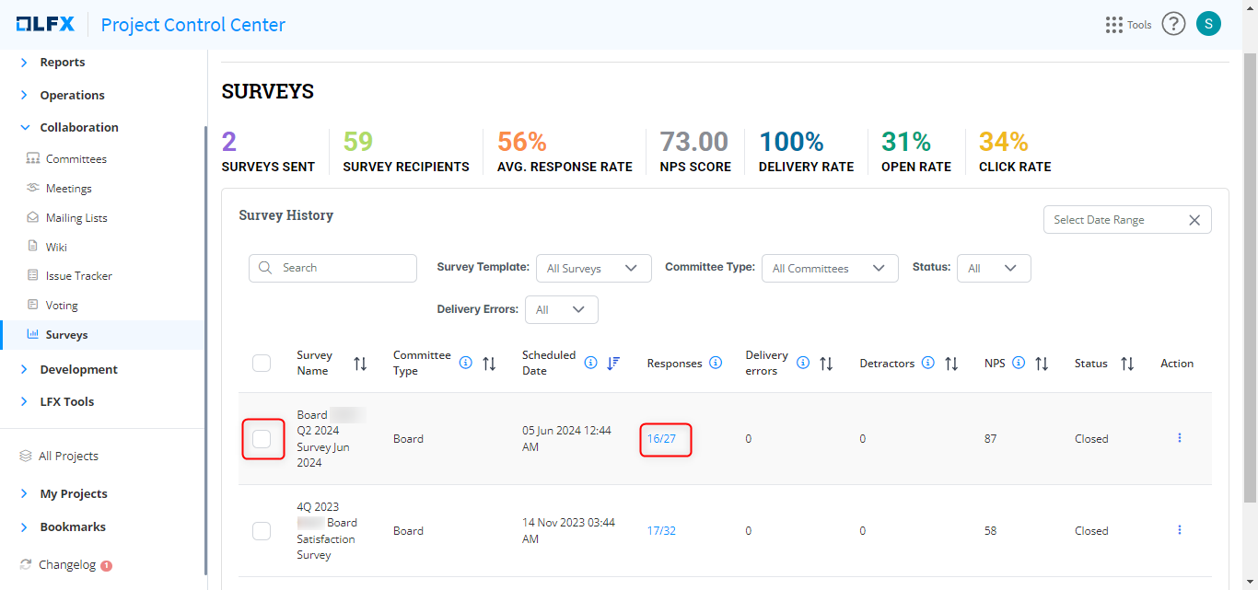Sort by NPS column arrows
Screen dimensions: 1258x590
pyautogui.click(x=1042, y=364)
